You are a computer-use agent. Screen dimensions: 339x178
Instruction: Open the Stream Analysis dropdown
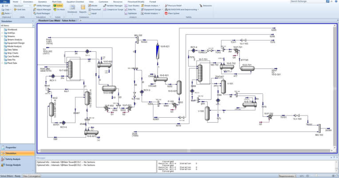coord(151,6)
